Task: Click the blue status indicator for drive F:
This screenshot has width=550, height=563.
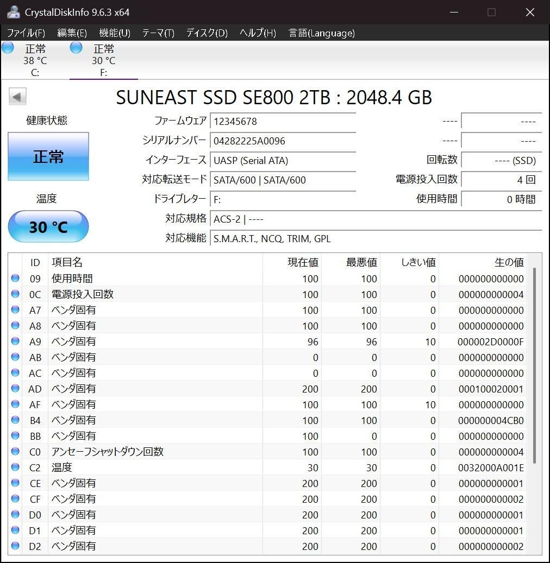Action: (76, 48)
